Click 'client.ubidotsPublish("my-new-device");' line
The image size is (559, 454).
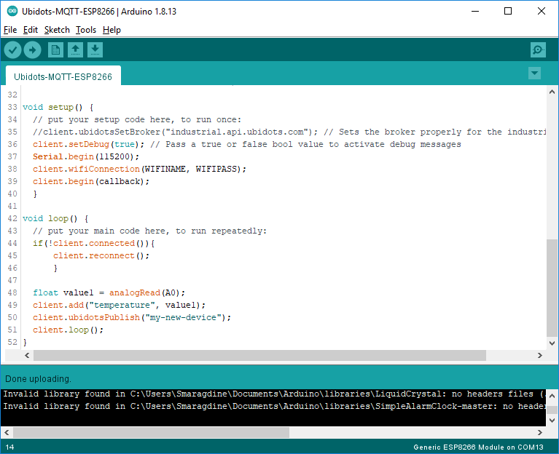pyautogui.click(x=132, y=317)
